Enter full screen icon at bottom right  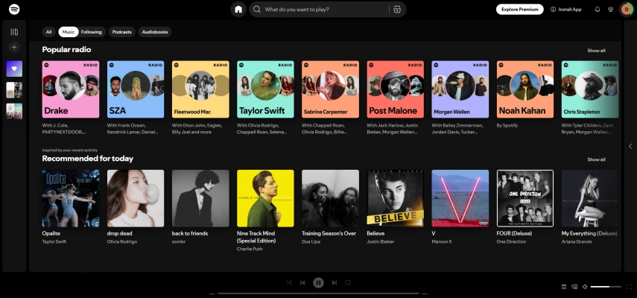click(630, 287)
